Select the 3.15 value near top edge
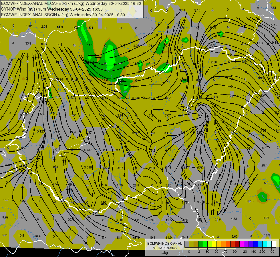Screen dimensions: 280x257 click(197, 10)
